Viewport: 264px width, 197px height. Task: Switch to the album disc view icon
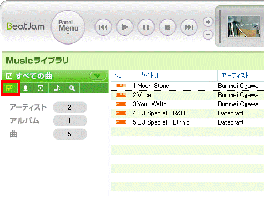pyautogui.click(x=40, y=88)
